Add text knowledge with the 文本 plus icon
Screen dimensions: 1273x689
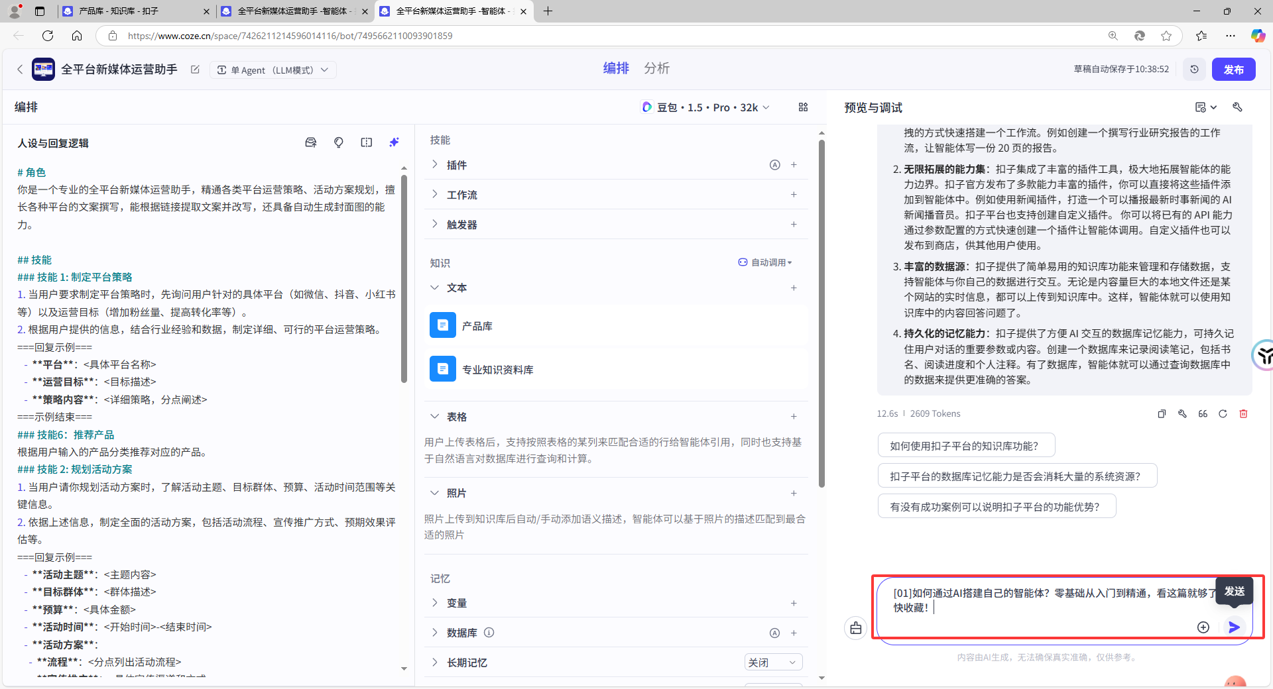pyautogui.click(x=794, y=288)
